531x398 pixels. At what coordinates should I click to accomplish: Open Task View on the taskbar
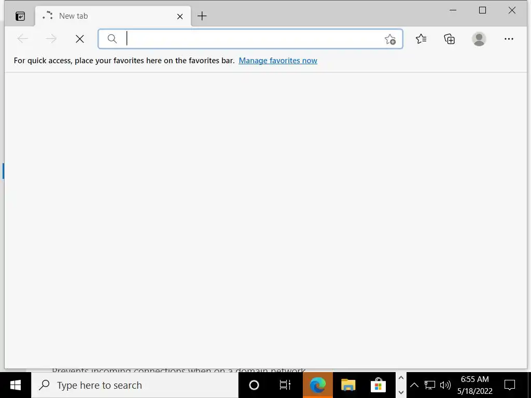(x=285, y=385)
